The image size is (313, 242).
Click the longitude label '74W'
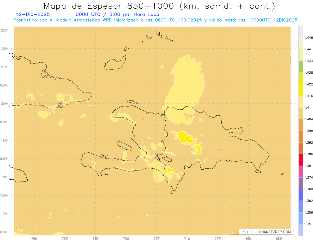(95, 238)
